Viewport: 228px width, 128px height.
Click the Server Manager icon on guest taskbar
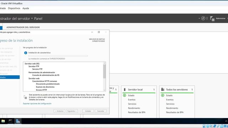[18, 121]
